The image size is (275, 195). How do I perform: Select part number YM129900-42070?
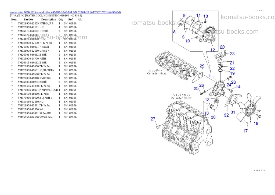click(28, 109)
